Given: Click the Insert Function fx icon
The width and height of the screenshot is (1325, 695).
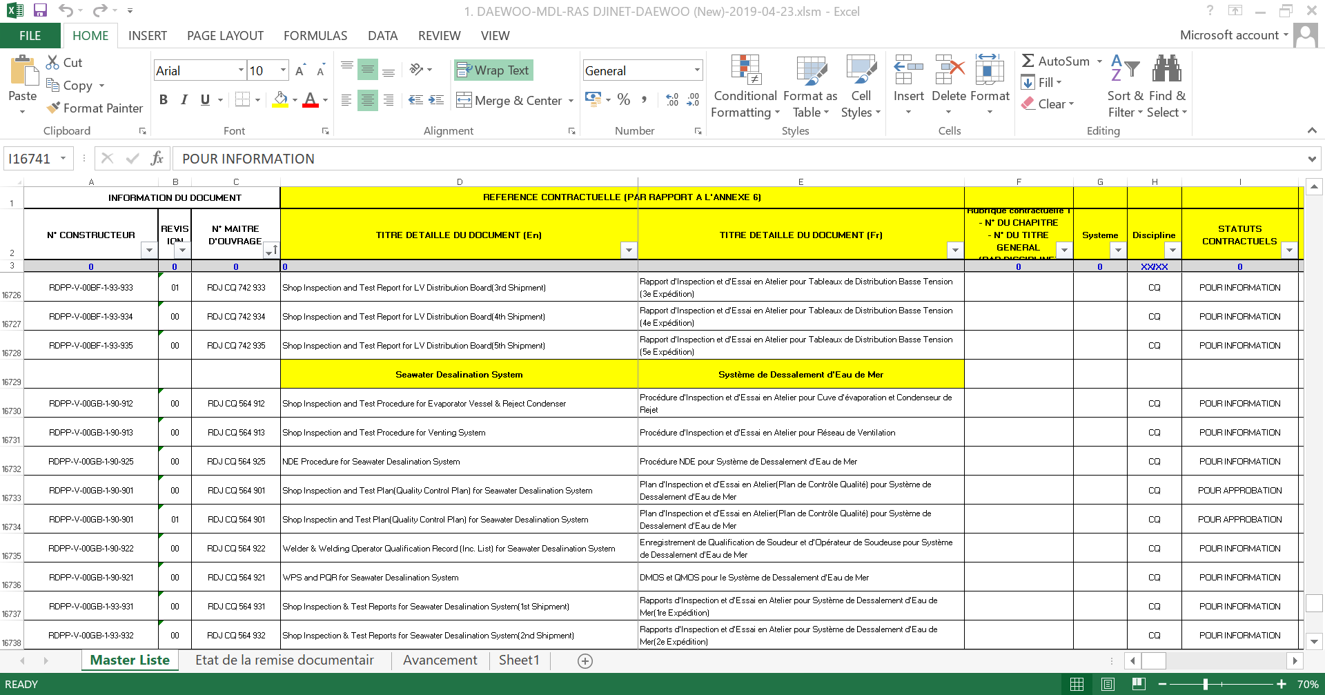Looking at the screenshot, I should coord(157,159).
